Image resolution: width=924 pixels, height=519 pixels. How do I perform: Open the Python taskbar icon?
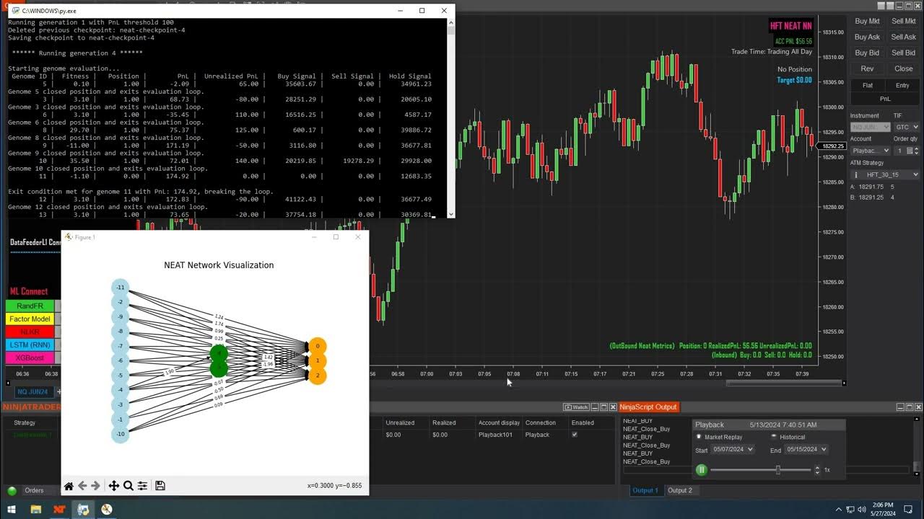click(83, 510)
